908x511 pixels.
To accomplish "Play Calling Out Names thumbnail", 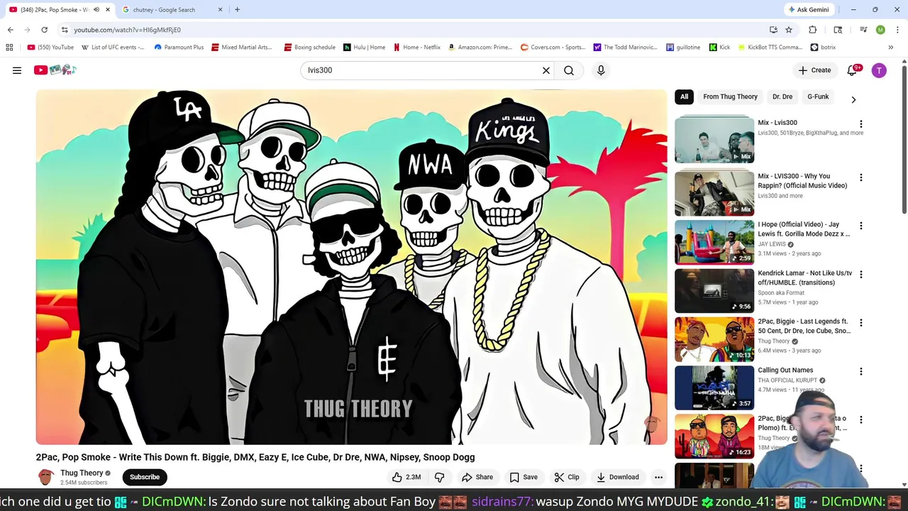I will (x=714, y=388).
